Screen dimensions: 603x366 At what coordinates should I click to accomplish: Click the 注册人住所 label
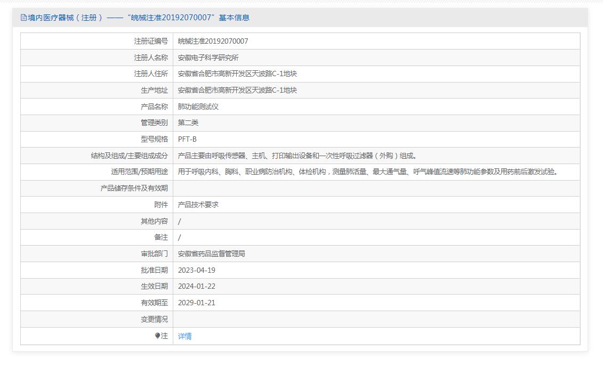click(151, 74)
